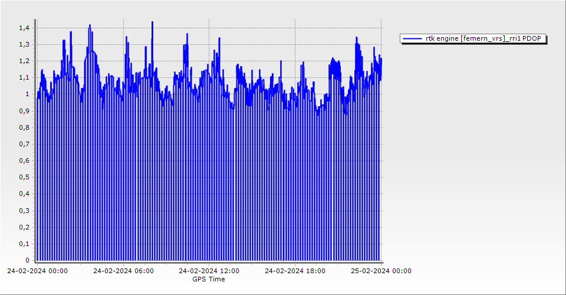Click the 0,1 y-axis tick label
566x295 pixels.
[24, 244]
